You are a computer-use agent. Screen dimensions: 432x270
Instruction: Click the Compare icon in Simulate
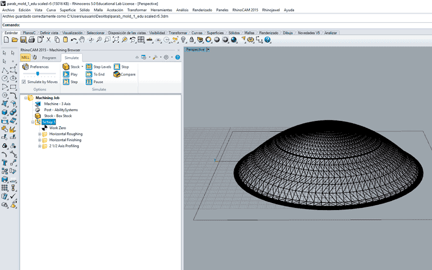(117, 75)
